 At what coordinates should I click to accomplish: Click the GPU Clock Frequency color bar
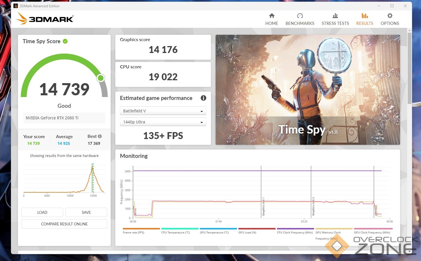pyautogui.click(x=373, y=229)
